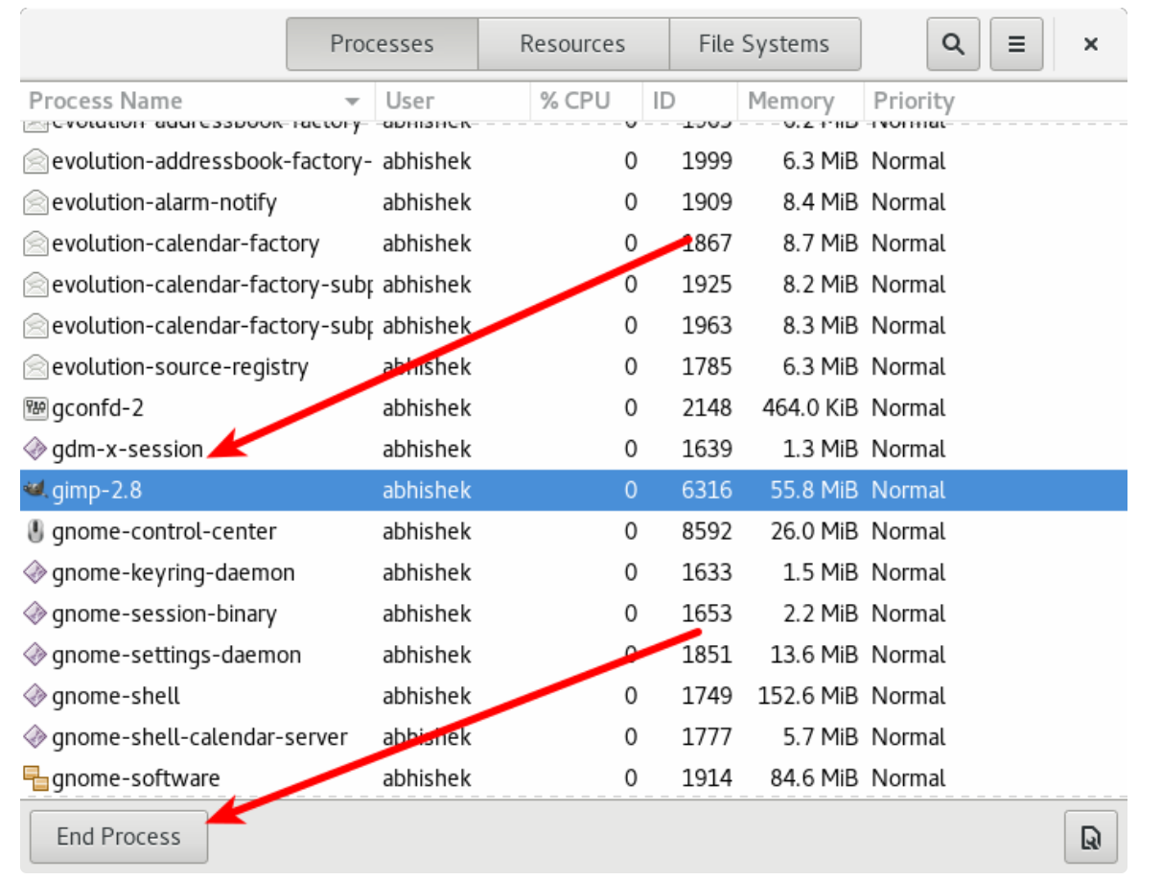Click the process properties icon beside End Process

[1091, 837]
